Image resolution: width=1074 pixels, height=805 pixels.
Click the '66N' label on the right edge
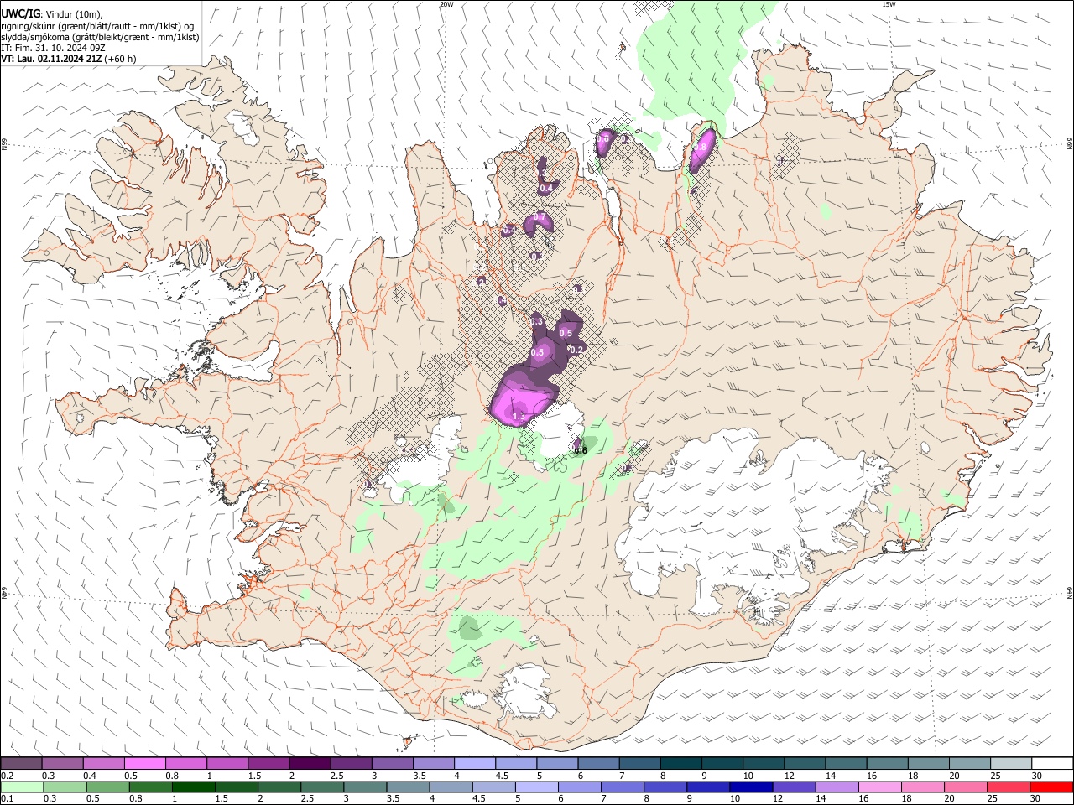[1070, 144]
